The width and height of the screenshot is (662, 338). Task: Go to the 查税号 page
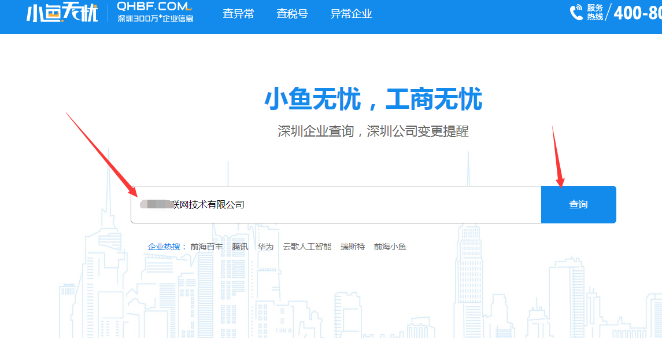click(292, 14)
